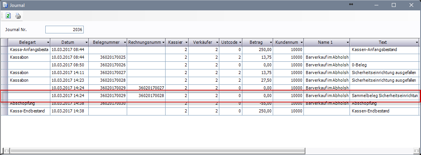421x155 pixels.
Task: Open the Belegart column filter dropdown
Action: pyautogui.click(x=48, y=42)
